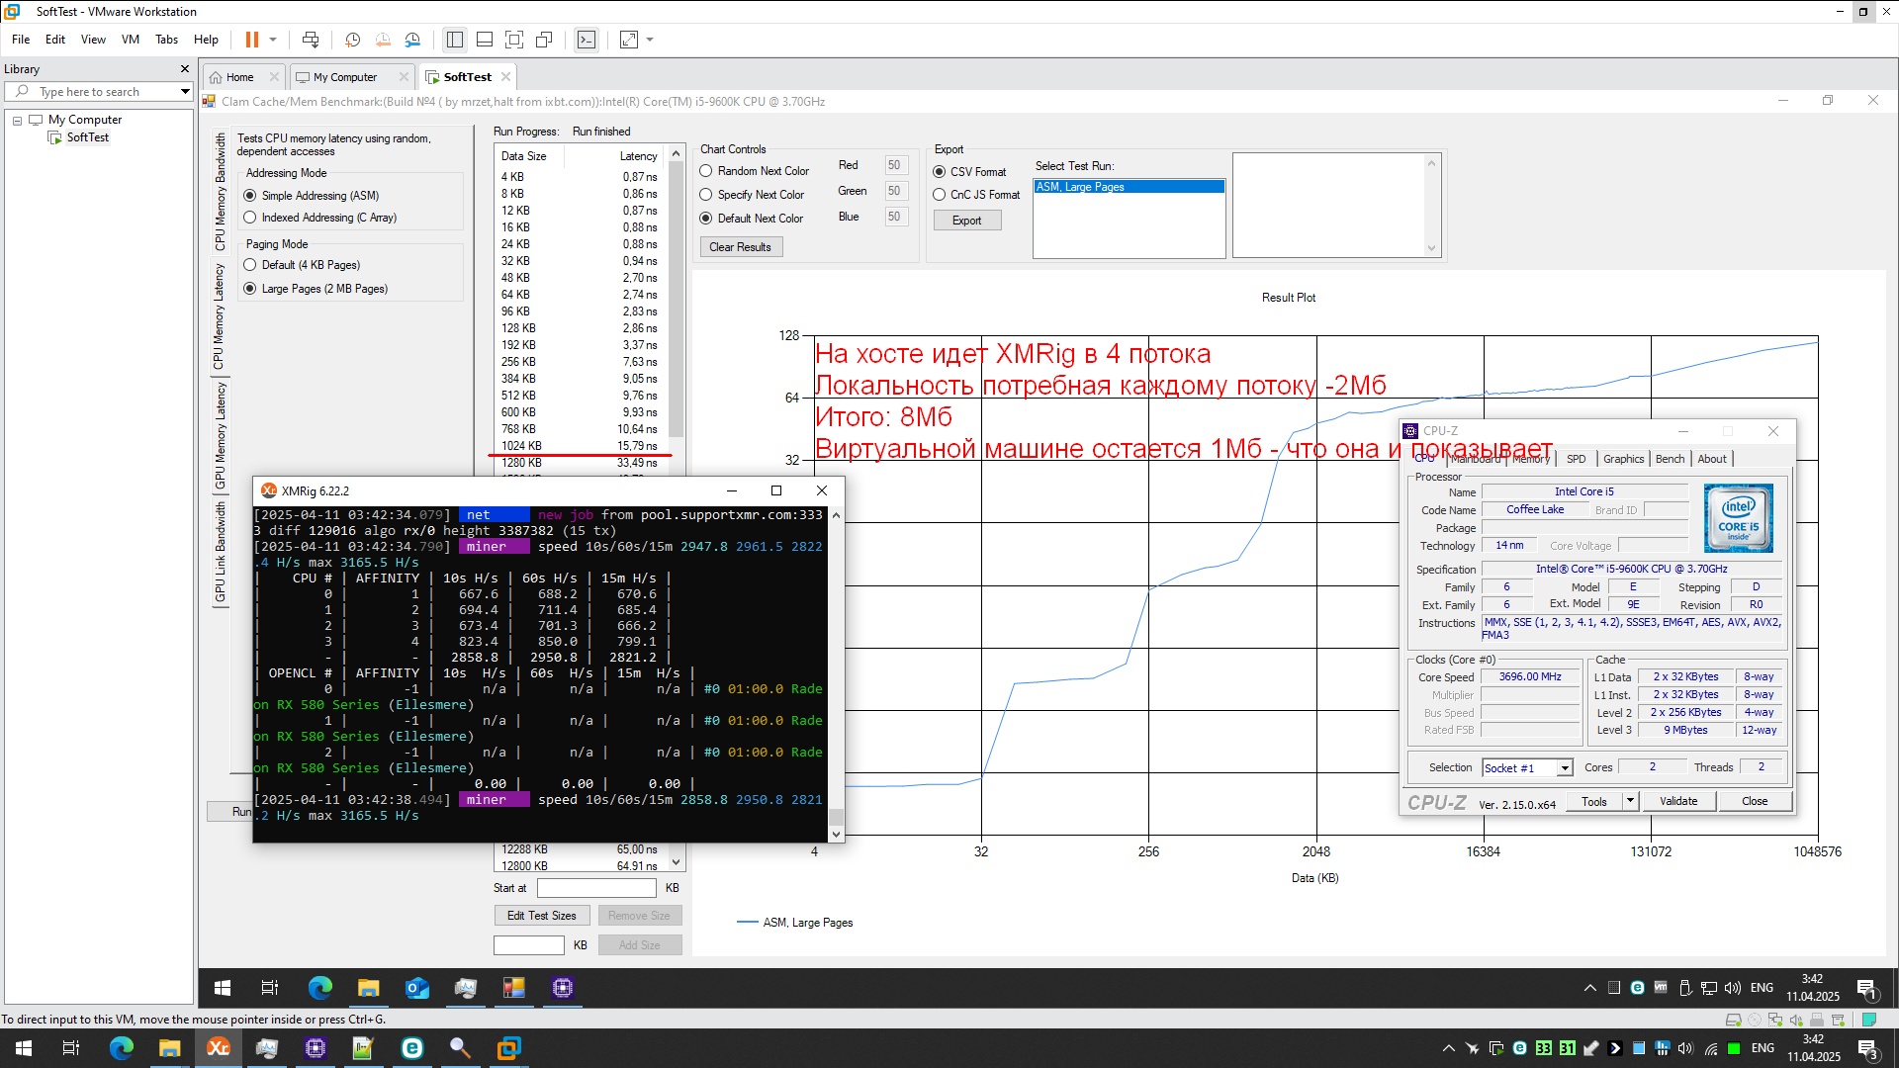Click Send Ctrl+Alt+Del toolbar icon
The width and height of the screenshot is (1899, 1068).
coord(311,40)
